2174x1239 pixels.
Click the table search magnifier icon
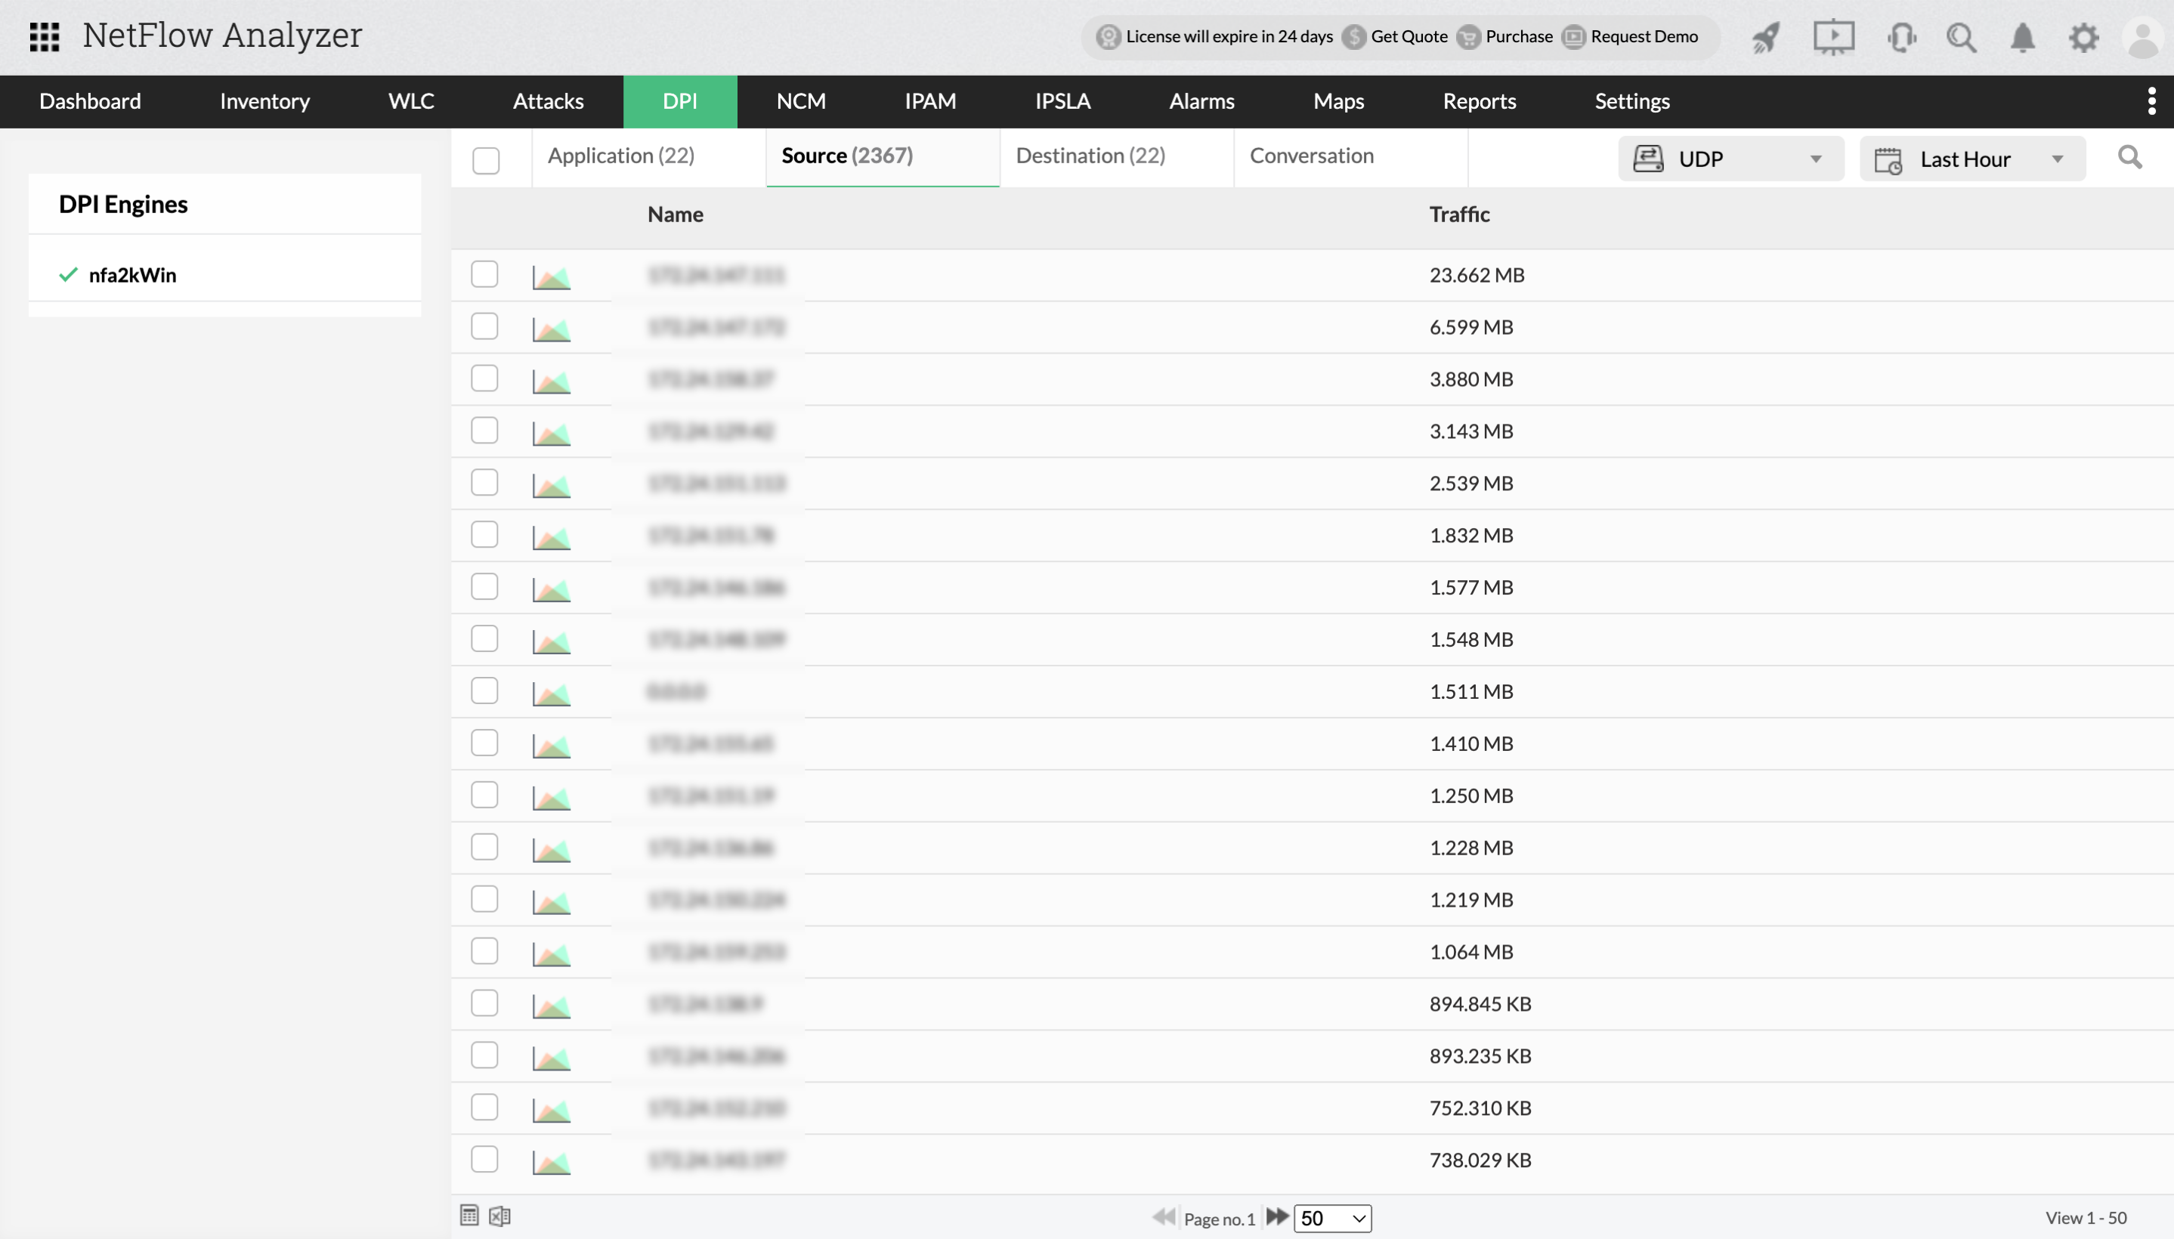pyautogui.click(x=2129, y=157)
